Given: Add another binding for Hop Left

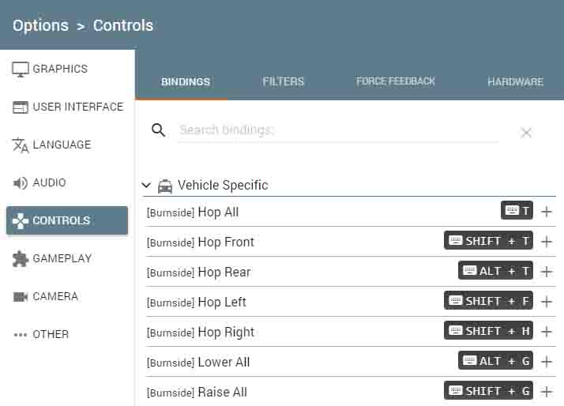Looking at the screenshot, I should click(547, 302).
